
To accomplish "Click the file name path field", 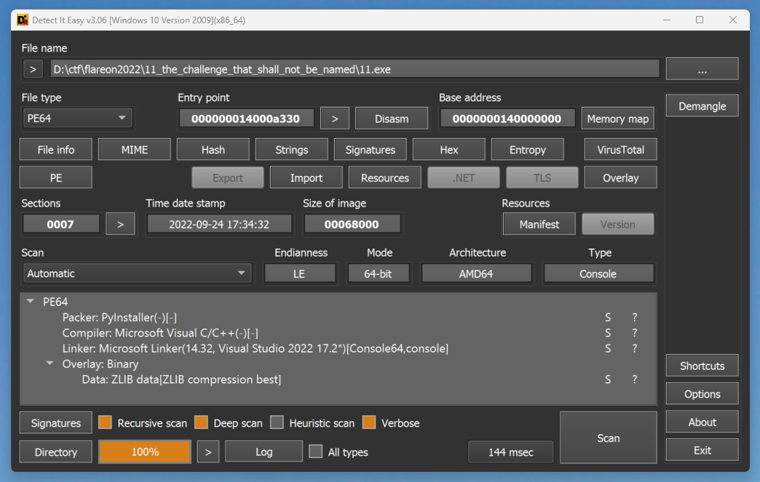I will (x=355, y=70).
